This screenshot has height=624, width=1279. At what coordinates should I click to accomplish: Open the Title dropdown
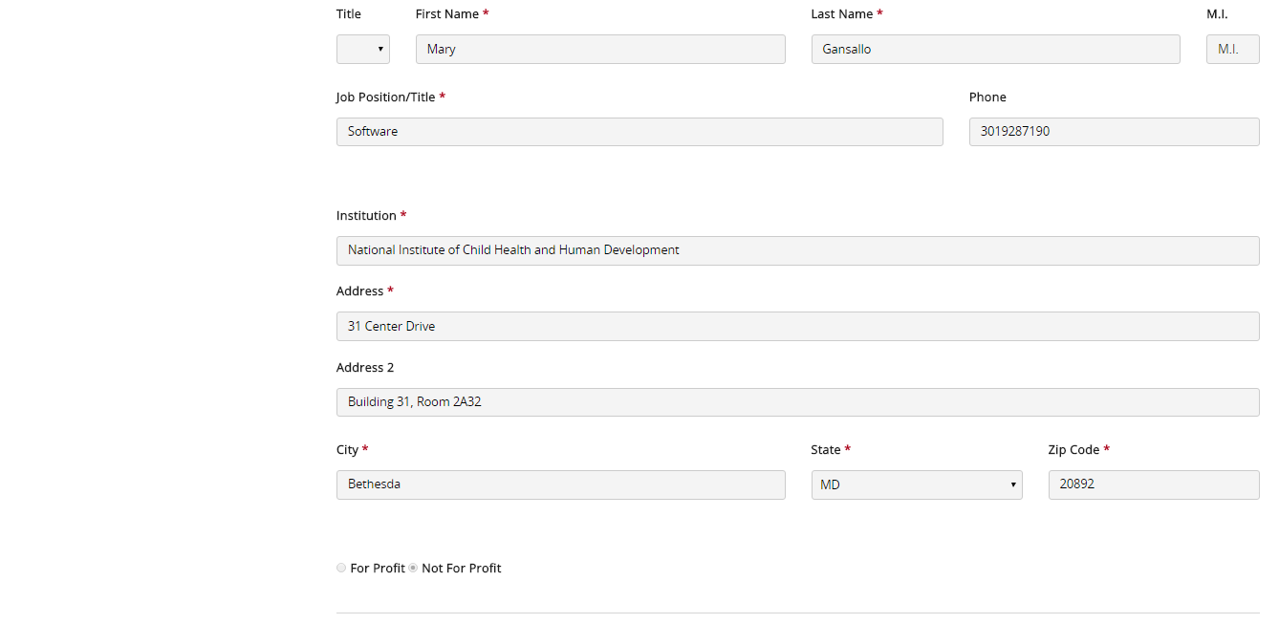point(362,50)
